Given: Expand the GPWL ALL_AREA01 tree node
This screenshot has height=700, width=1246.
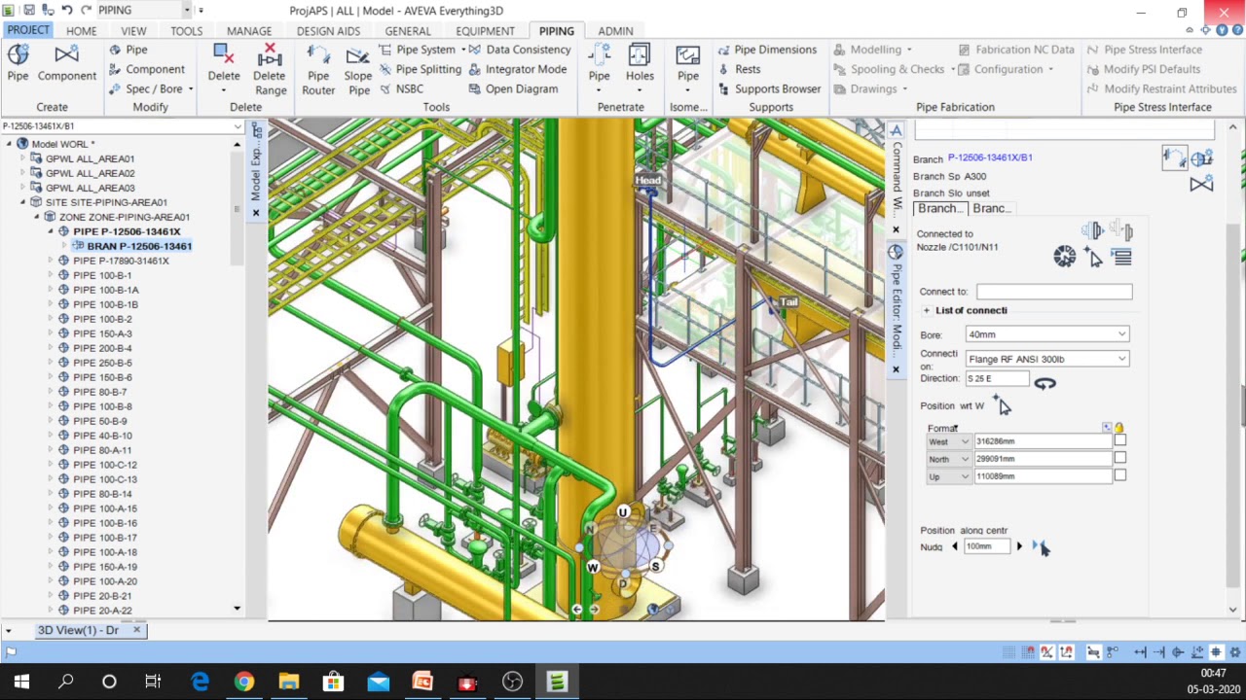Looking at the screenshot, I should [22, 158].
